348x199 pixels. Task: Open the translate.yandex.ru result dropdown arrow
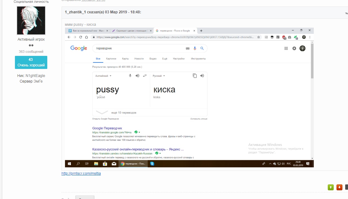(x=160, y=153)
